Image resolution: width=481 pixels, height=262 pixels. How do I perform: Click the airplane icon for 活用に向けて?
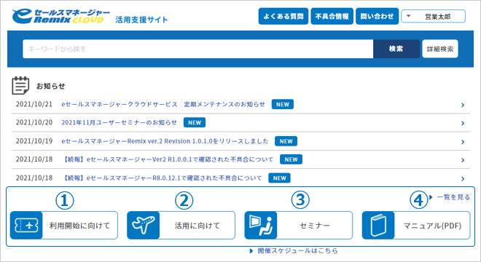[x=144, y=225]
